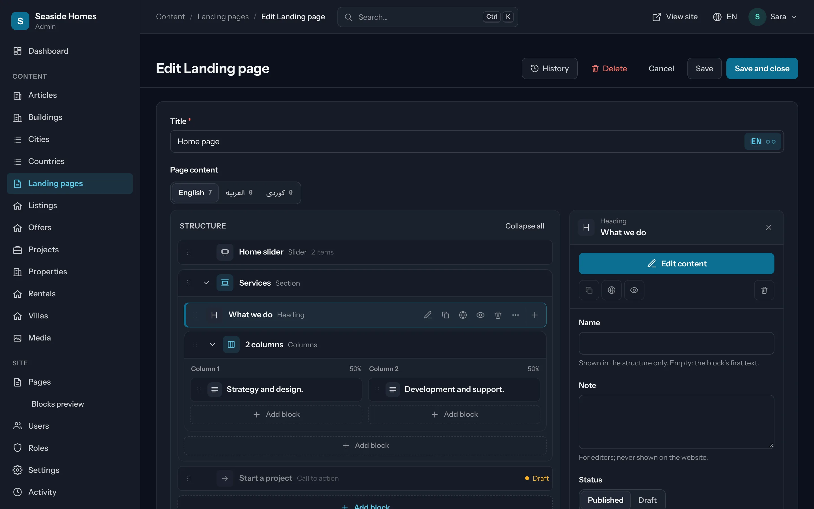
Task: Toggle eye visibility icon in Heading side panel
Action: [x=634, y=290]
